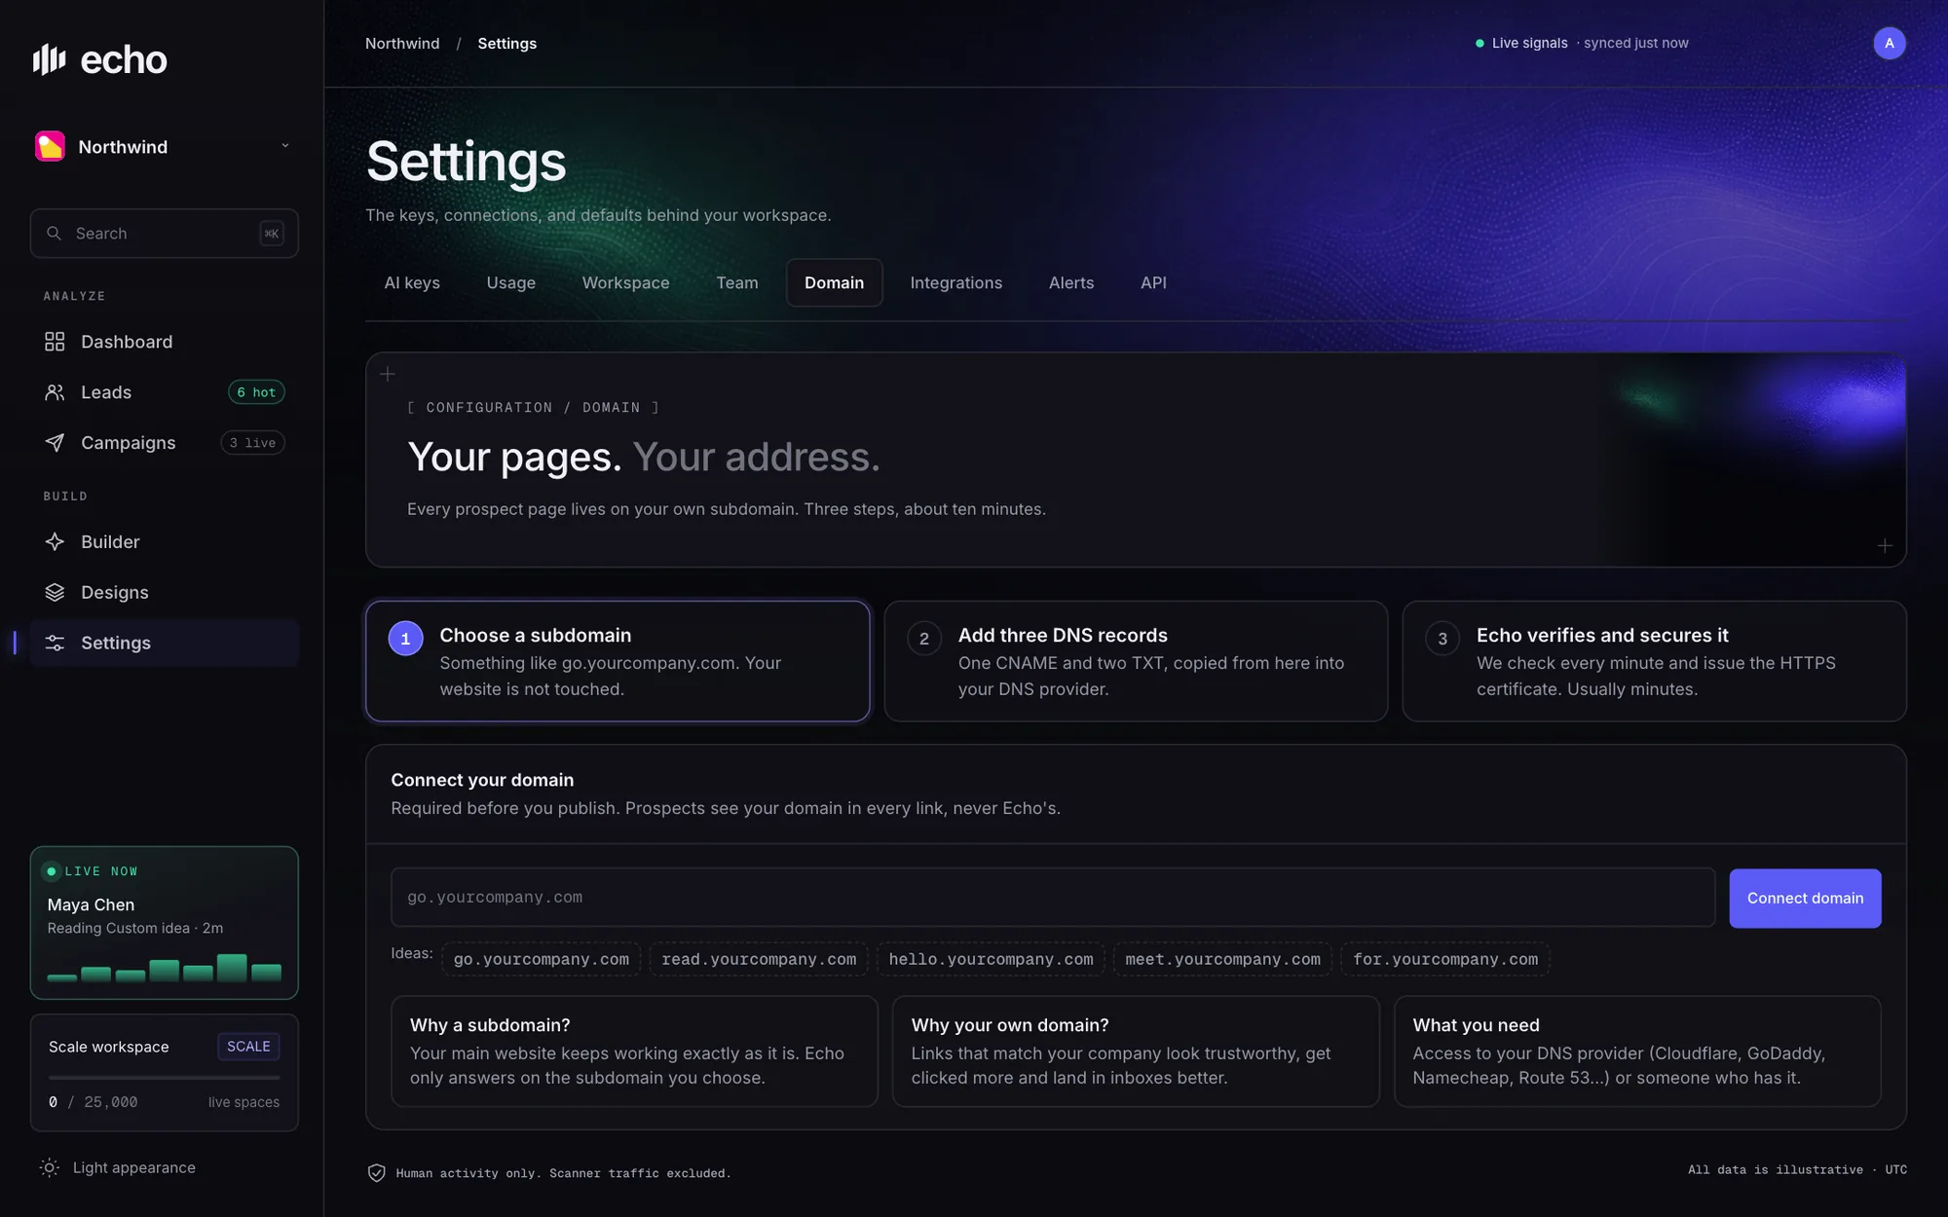The height and width of the screenshot is (1217, 1948).
Task: Select step 2 Add three DNS records
Action: 1136,661
